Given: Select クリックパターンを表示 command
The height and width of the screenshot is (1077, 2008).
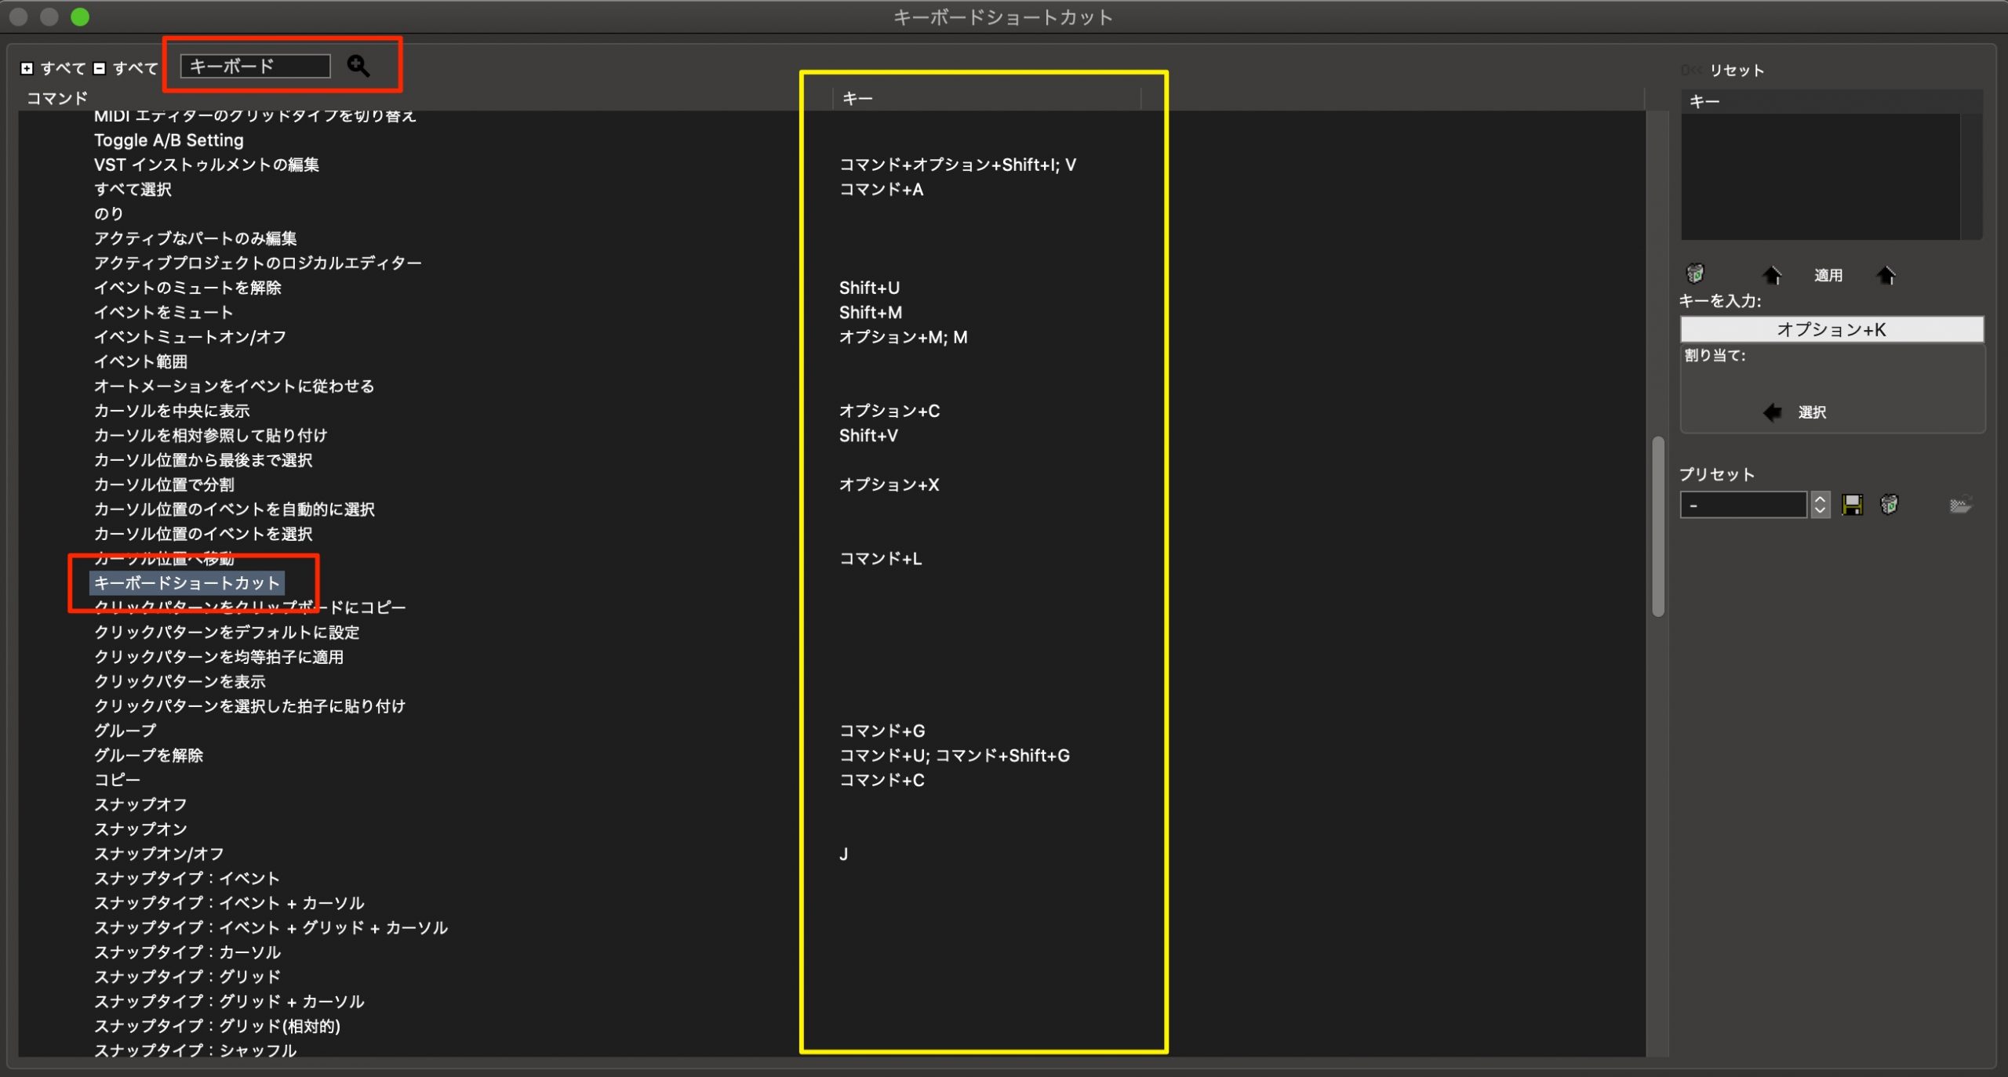Looking at the screenshot, I should pos(180,682).
